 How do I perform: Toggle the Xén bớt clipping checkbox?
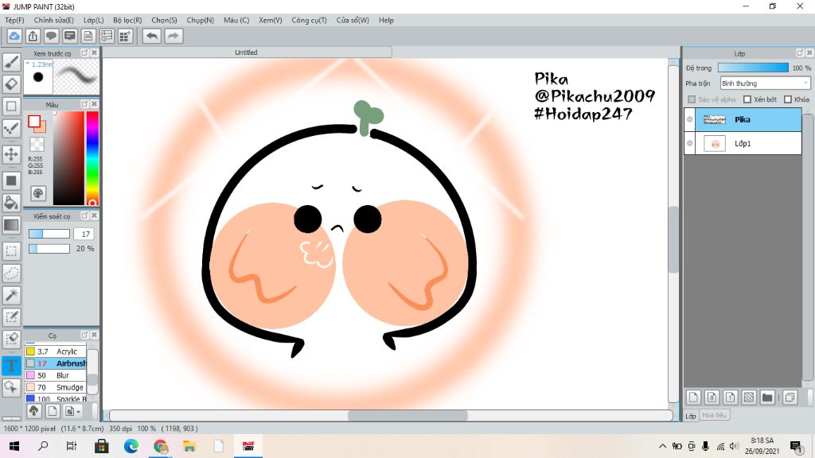[x=747, y=99]
